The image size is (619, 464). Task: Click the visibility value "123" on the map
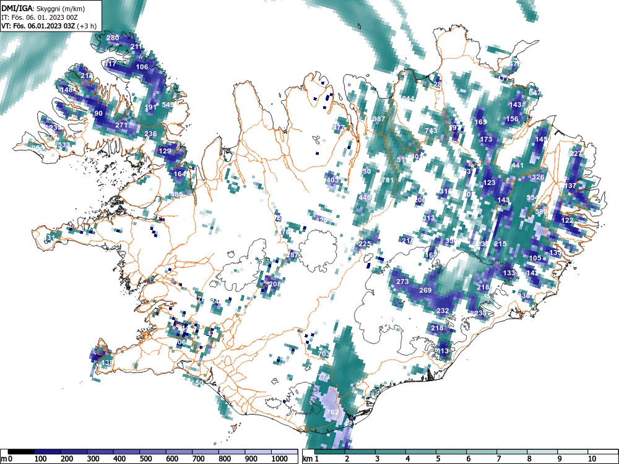(489, 183)
